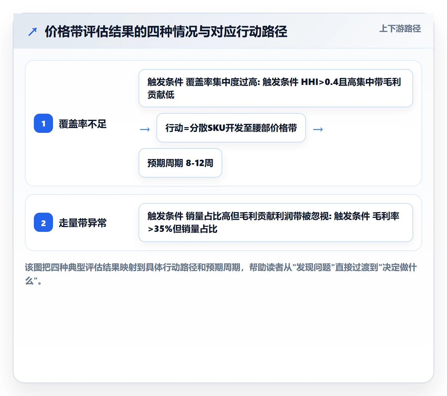
Task: Click the summary paragraph beginning 该图把四种典型评估结果
Action: click(x=221, y=274)
